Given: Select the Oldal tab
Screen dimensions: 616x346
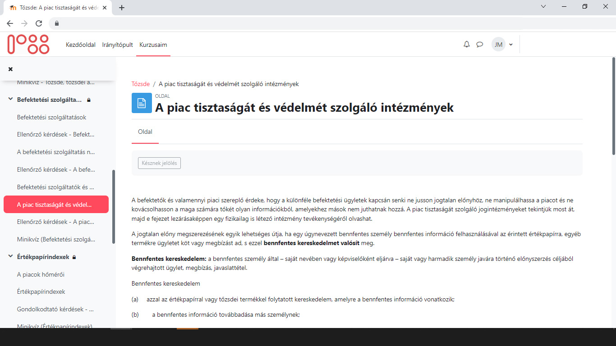Looking at the screenshot, I should tap(145, 132).
